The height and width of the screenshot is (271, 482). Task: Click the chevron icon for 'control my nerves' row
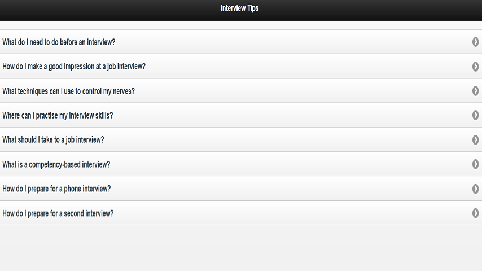click(476, 91)
